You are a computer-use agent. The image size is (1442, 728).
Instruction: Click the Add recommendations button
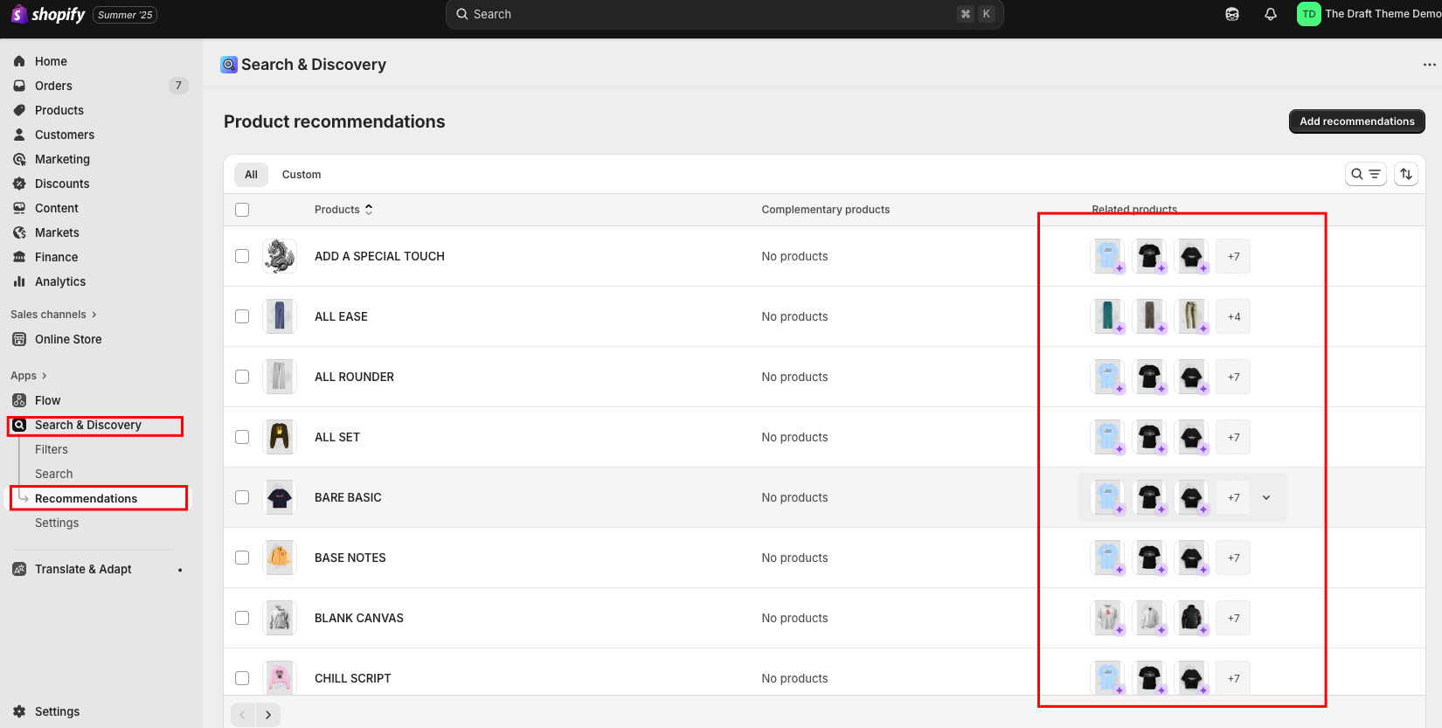click(x=1356, y=121)
